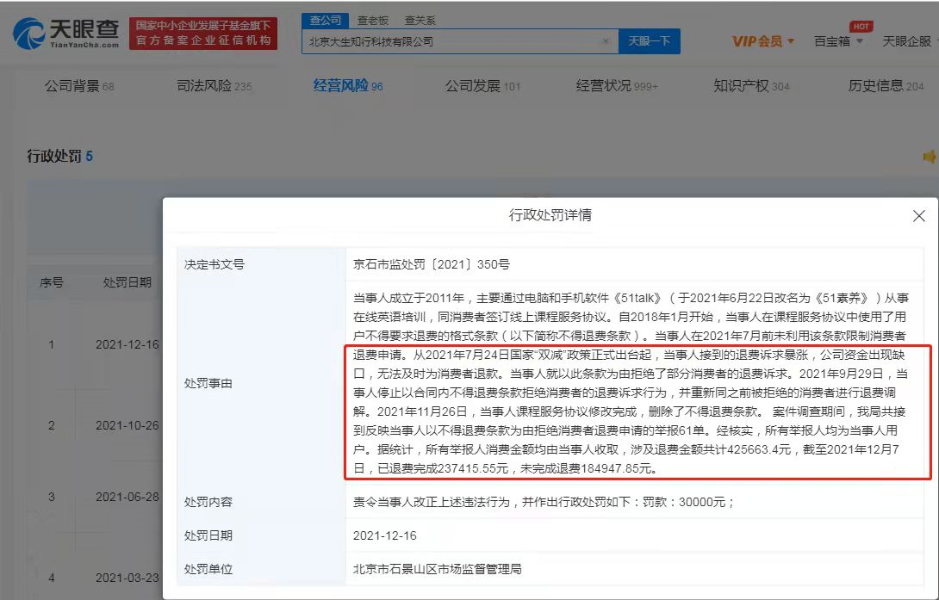Switch to the 查公司 search tab
This screenshot has width=939, height=600.
tap(325, 21)
